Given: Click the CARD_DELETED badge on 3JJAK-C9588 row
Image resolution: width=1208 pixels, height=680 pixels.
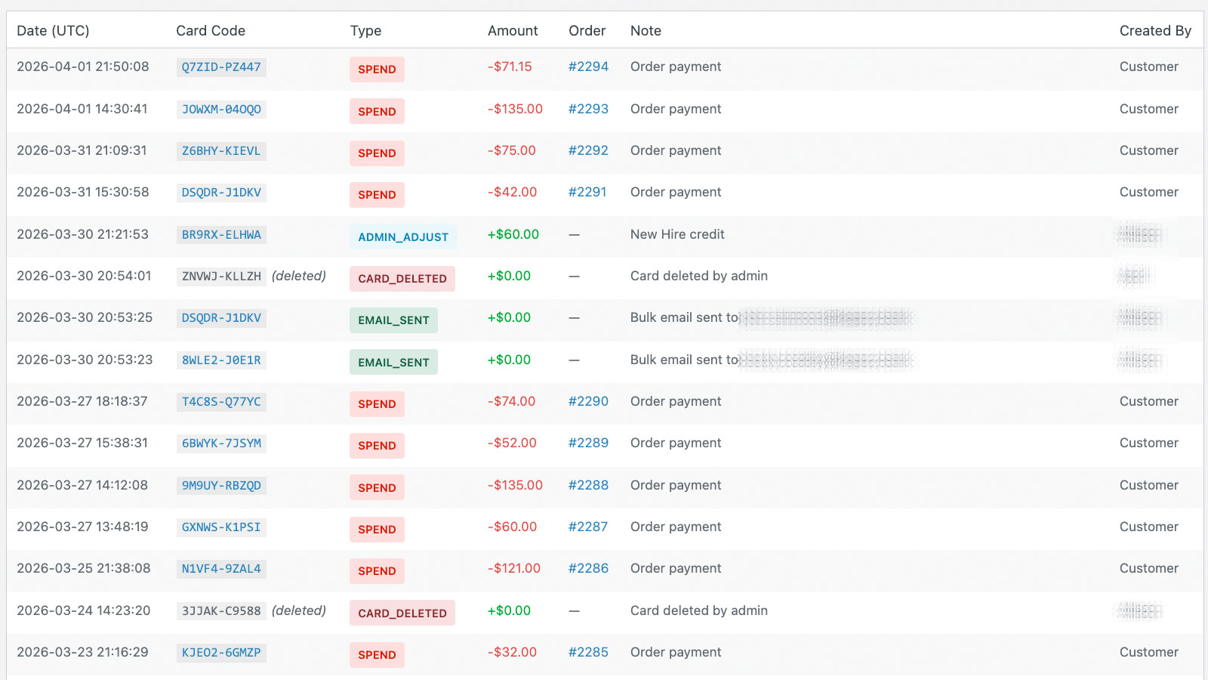Looking at the screenshot, I should click(x=402, y=613).
